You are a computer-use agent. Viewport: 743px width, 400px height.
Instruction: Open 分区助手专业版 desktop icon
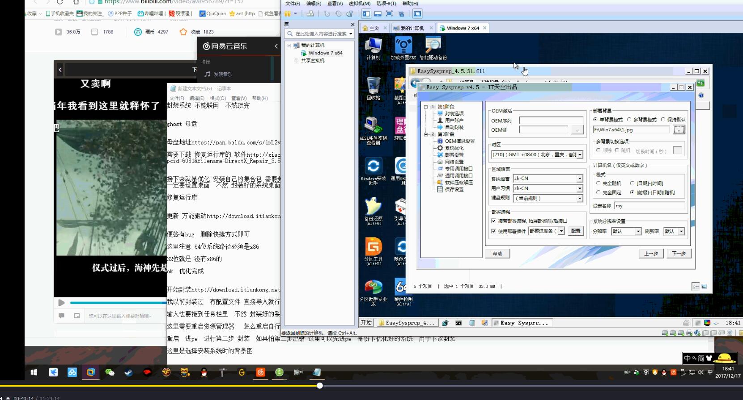click(373, 292)
